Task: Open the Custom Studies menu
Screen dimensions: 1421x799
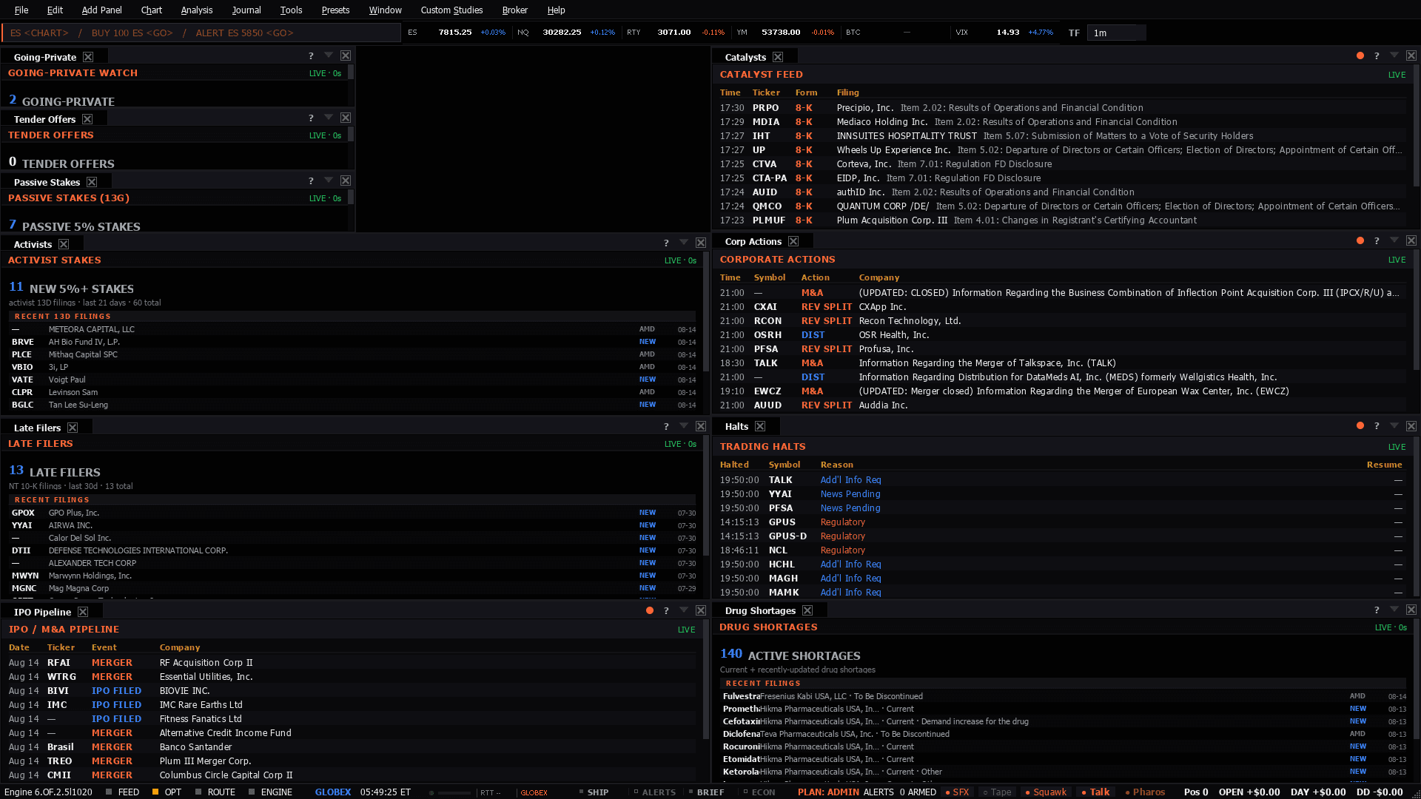Action: coord(451,10)
